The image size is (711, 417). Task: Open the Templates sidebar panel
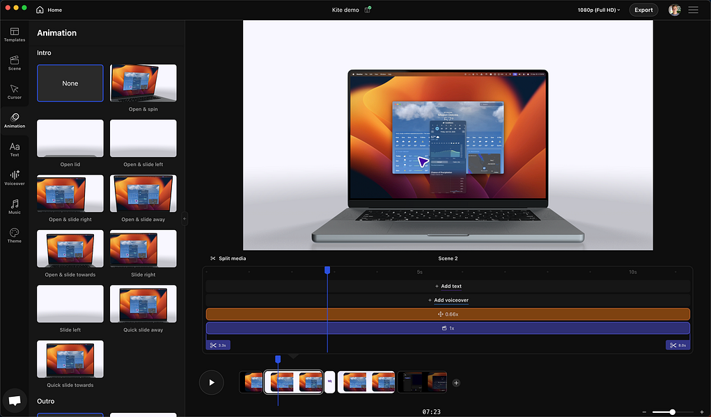coord(15,35)
